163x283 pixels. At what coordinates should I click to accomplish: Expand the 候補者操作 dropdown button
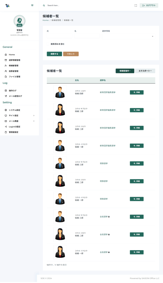125,71
